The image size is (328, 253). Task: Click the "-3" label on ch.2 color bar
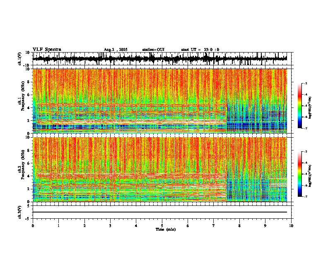tap(306, 152)
